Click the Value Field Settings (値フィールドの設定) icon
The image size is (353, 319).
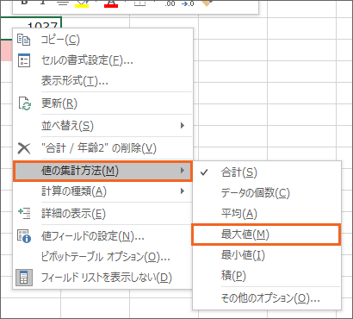tap(24, 236)
